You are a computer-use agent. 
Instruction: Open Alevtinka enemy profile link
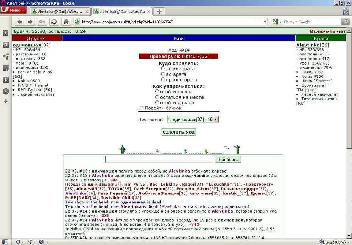pos(308,45)
